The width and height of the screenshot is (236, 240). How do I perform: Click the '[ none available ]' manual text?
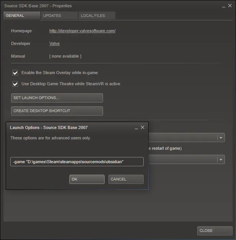(66, 56)
